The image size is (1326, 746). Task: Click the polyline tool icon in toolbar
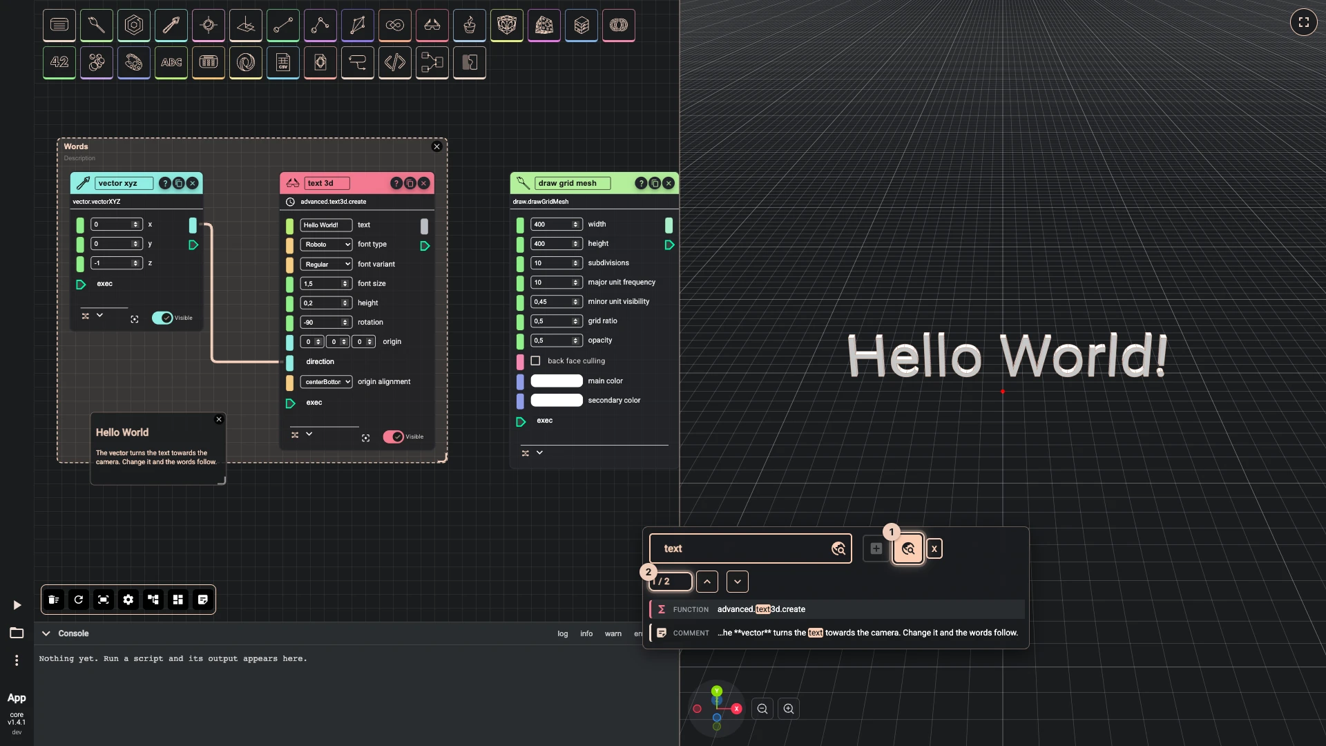[320, 26]
